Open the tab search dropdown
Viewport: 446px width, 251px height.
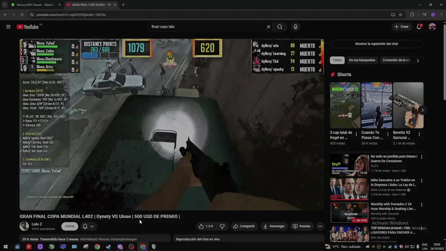[5, 5]
